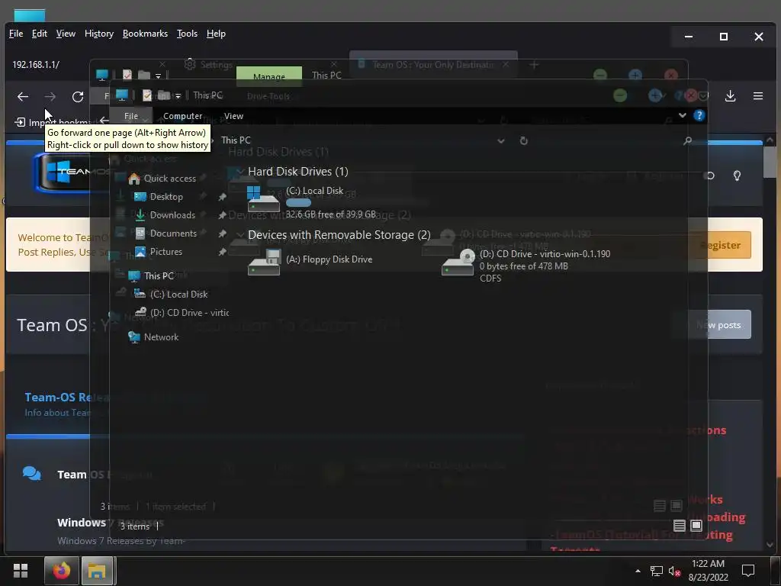Select the (A:) Floppy Disk Drive icon
Image resolution: width=781 pixels, height=586 pixels.
263,262
